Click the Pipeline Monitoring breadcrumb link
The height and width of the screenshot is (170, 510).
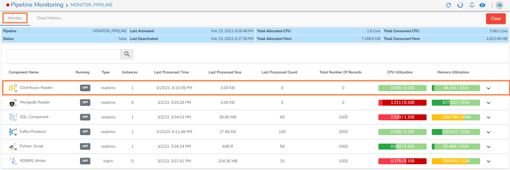(x=37, y=5)
